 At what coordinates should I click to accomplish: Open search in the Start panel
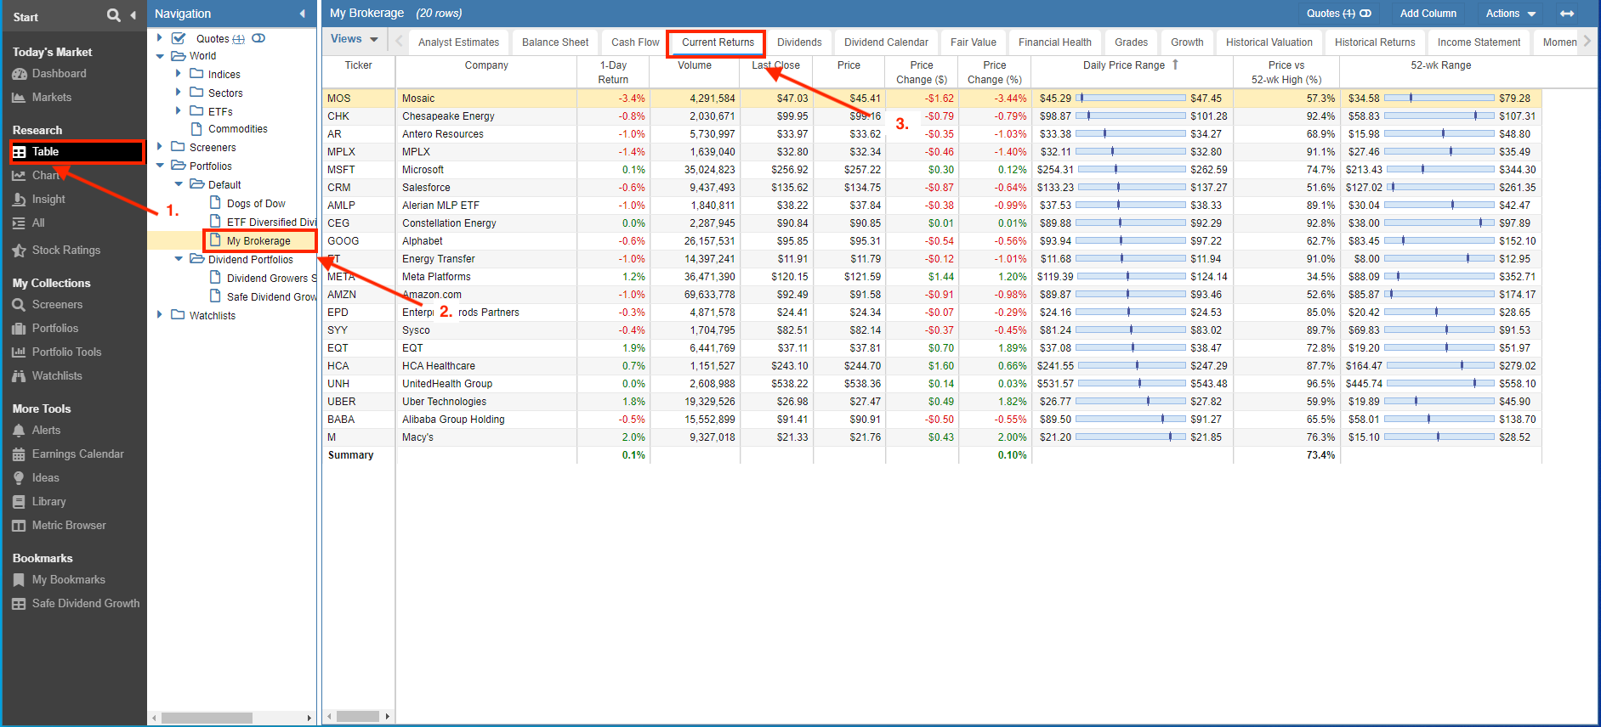coord(113,15)
